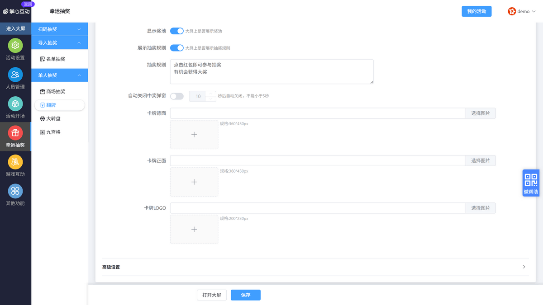Click the 大转盘 wheel icon
This screenshot has height=305, width=543.
(x=43, y=119)
